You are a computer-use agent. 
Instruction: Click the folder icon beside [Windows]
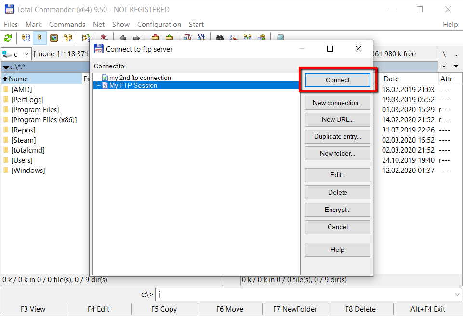[x=6, y=171]
